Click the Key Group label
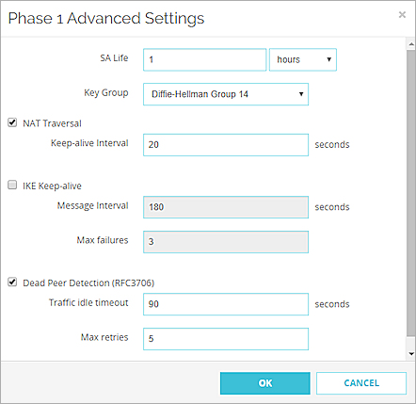The width and height of the screenshot is (416, 404). (106, 93)
